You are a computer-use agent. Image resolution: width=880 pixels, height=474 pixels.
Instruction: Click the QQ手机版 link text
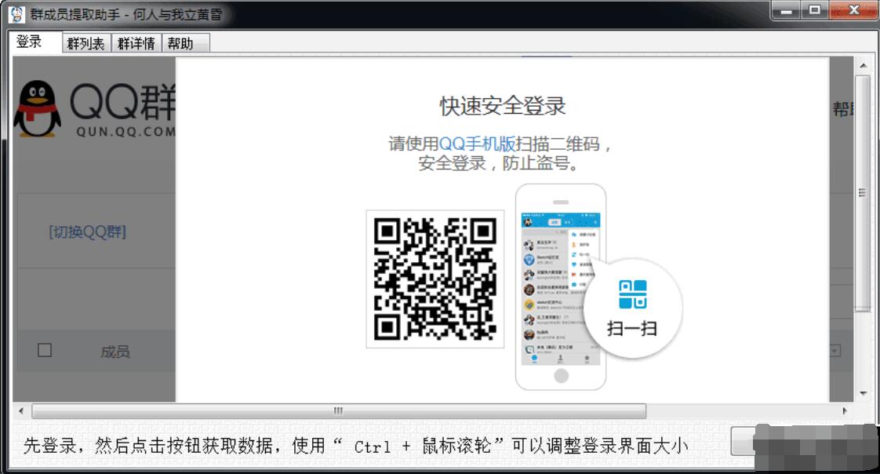click(477, 144)
